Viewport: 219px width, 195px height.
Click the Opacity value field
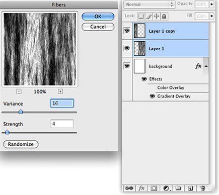coord(202,4)
